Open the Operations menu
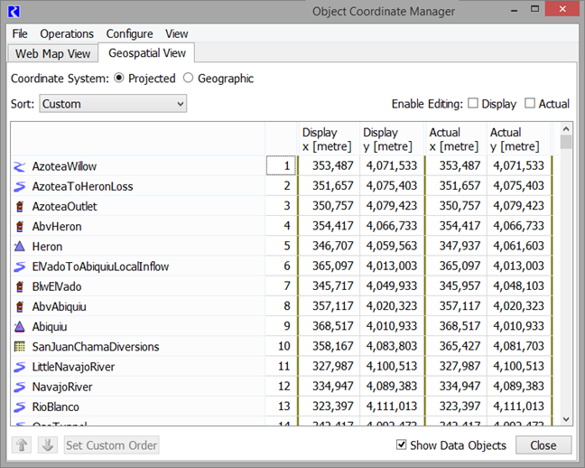This screenshot has height=468, width=585. click(x=67, y=33)
